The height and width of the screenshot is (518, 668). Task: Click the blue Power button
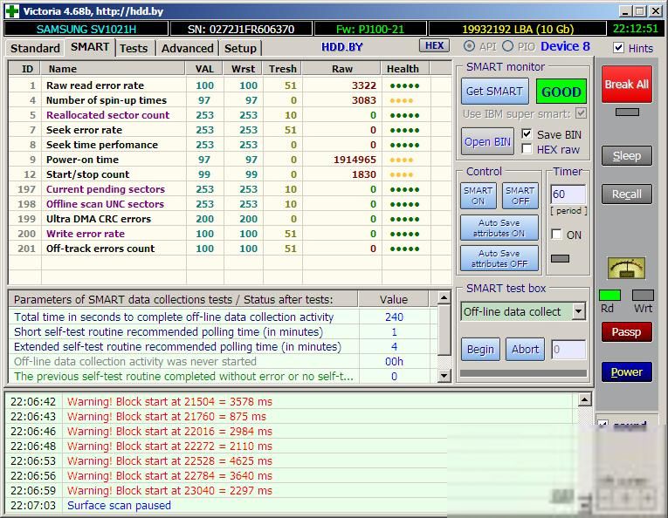coord(627,372)
